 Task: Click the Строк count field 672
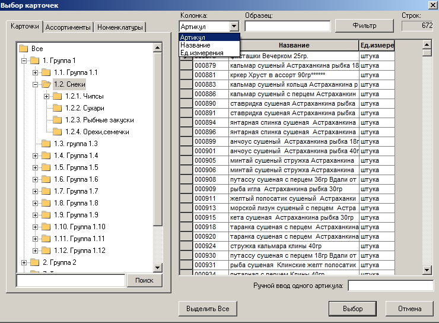pyautogui.click(x=417, y=26)
